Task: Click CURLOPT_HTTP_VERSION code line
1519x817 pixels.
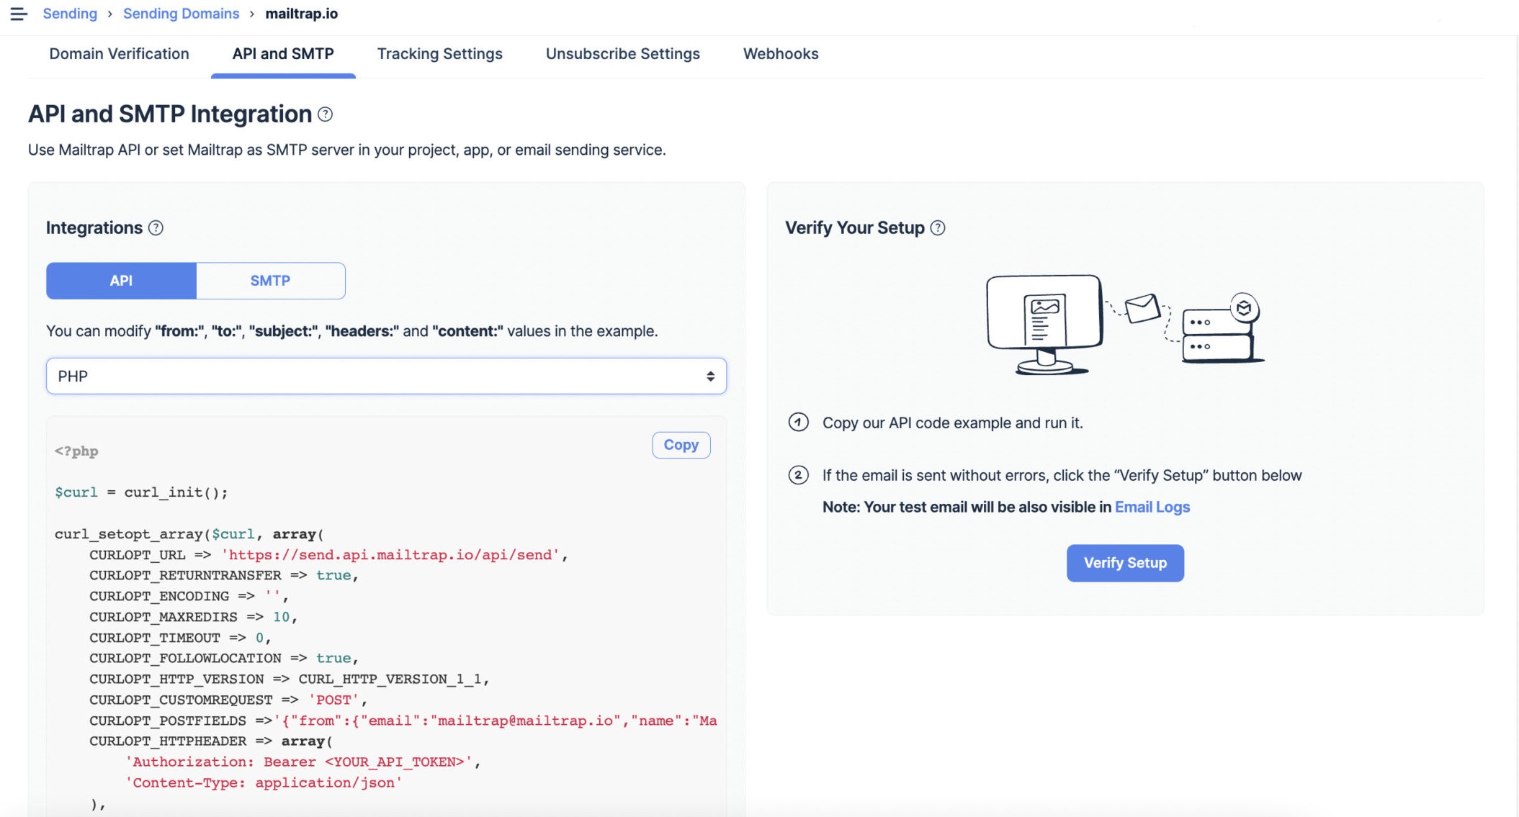Action: pyautogui.click(x=290, y=679)
